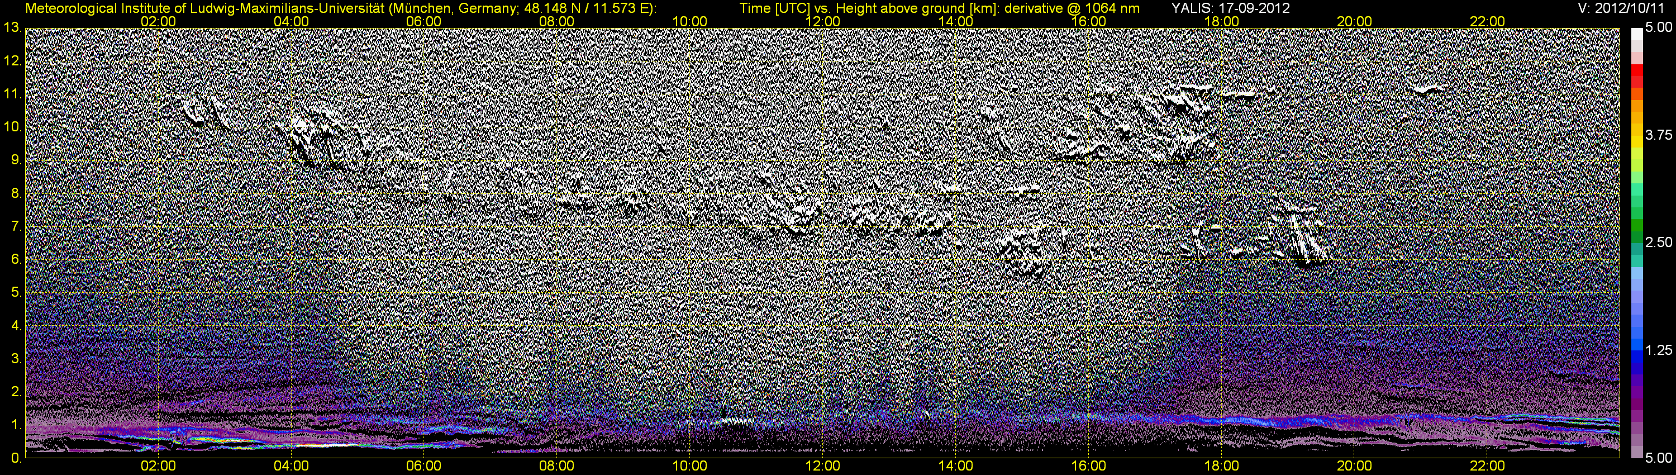The width and height of the screenshot is (1676, 475).
Task: Click the bottom time axis label '02:00'
Action: click(158, 467)
